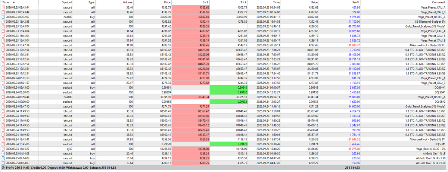
Task: Sort by the S / L column header
Action: [x=190, y=2]
